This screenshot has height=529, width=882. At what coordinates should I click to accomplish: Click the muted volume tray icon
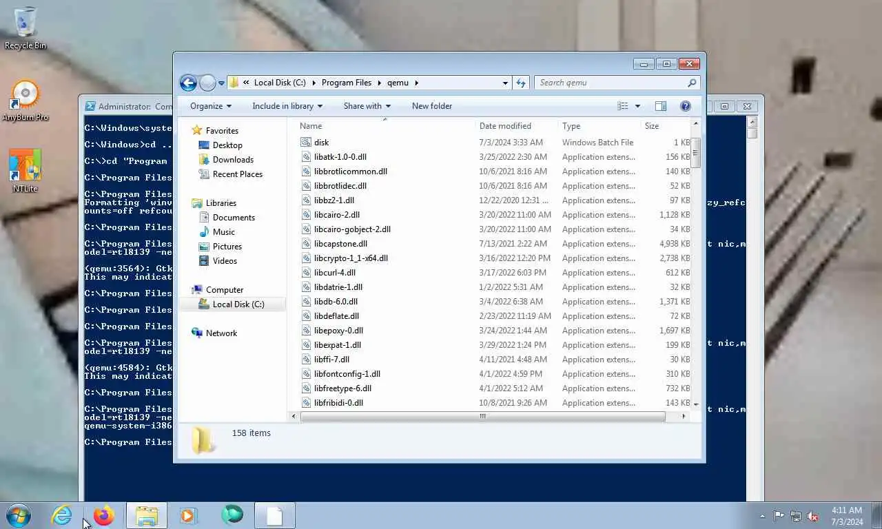pos(813,516)
